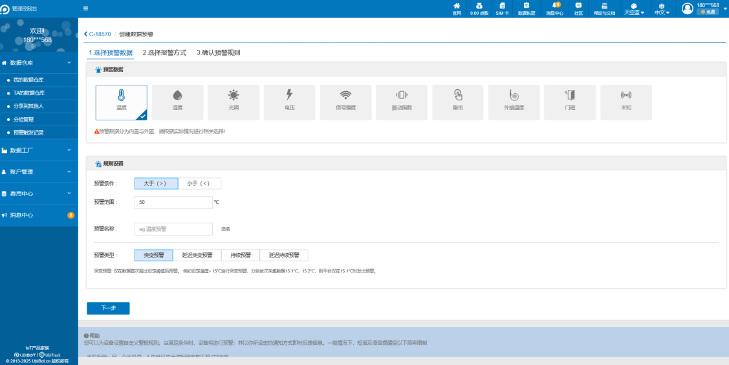Screen dimensions: 729x365
Task: Click the 下一步 next step button
Action: click(108, 308)
